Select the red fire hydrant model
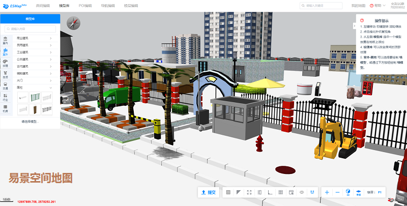The height and width of the screenshot is (206, 407). click(259, 143)
